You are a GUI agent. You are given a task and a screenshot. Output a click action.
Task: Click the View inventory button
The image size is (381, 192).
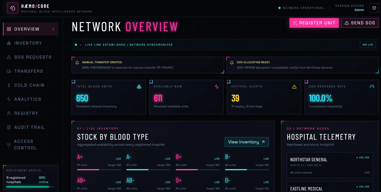pyautogui.click(x=247, y=142)
